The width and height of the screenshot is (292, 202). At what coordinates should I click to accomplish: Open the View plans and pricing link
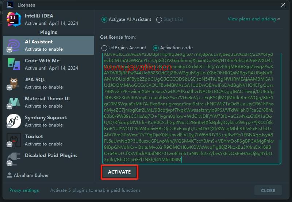(x=254, y=19)
